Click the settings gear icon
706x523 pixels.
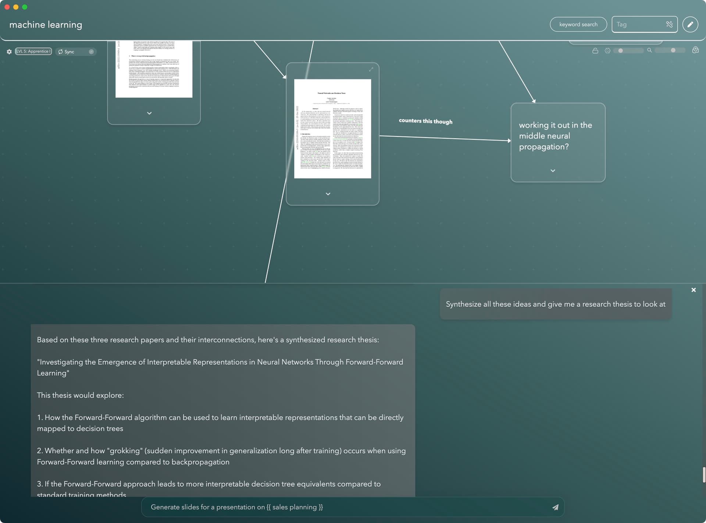click(x=9, y=51)
